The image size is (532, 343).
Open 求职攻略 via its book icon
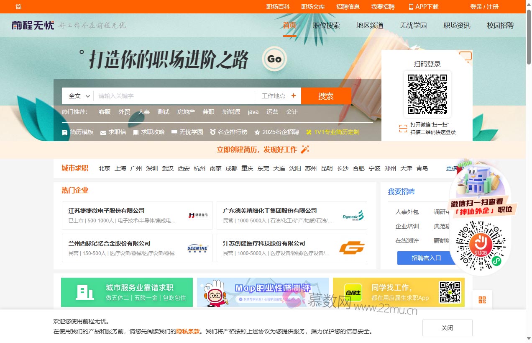135,132
